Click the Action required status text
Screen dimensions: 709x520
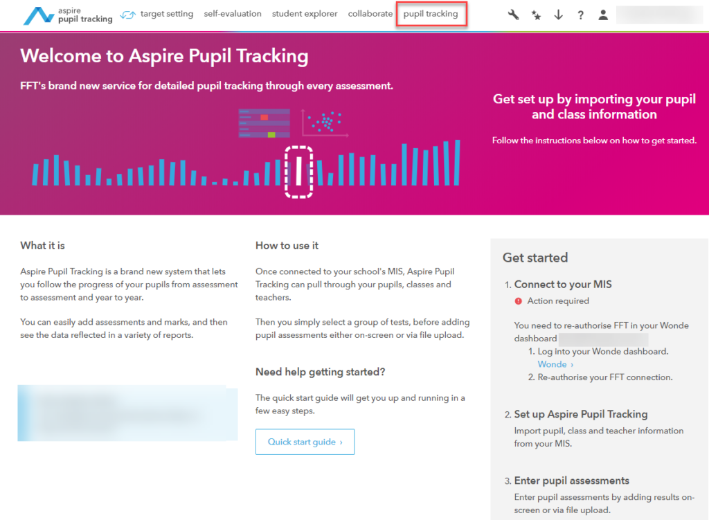point(558,301)
